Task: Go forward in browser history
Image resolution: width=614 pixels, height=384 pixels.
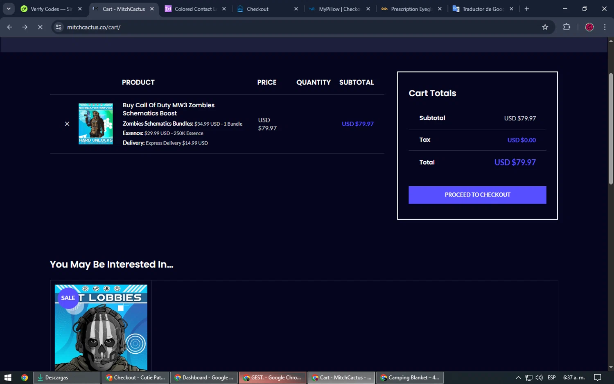Action: [x=25, y=27]
